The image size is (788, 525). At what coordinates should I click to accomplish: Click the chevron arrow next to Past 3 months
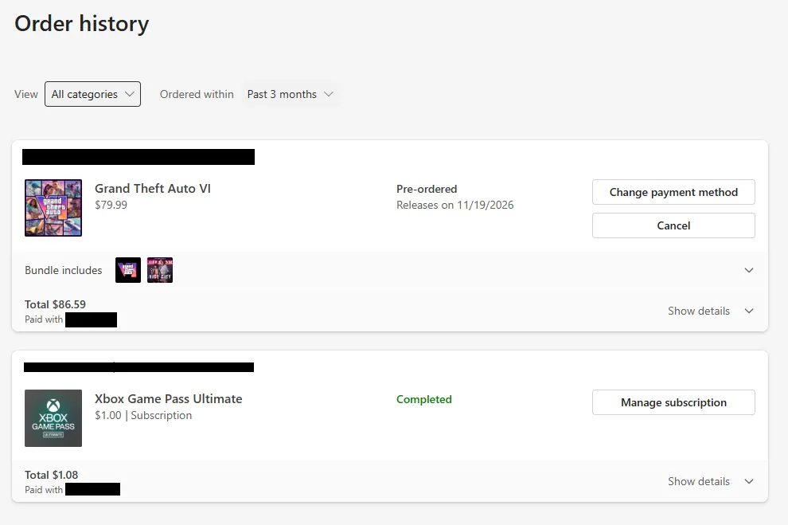tap(329, 94)
